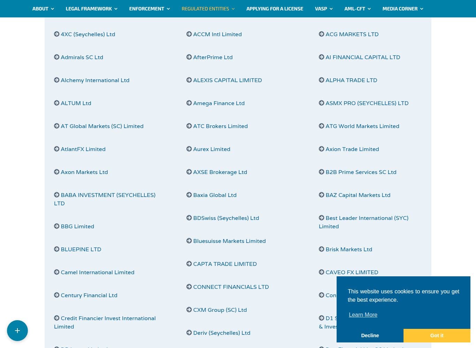Image resolution: width=476 pixels, height=348 pixels.
Task: Click arrow icon beside ATC Brokers Limited
Action: pyautogui.click(x=189, y=126)
